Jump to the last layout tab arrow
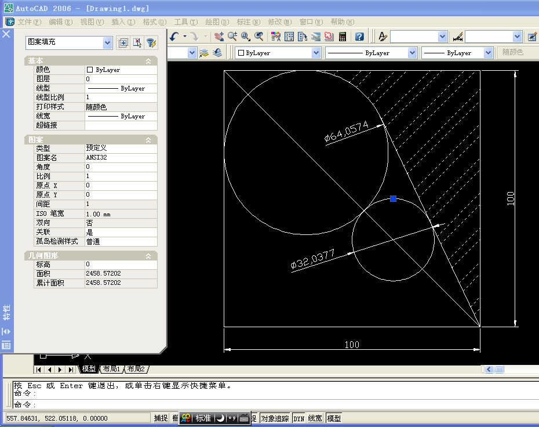Image resolution: width=539 pixels, height=427 pixels. tap(71, 370)
